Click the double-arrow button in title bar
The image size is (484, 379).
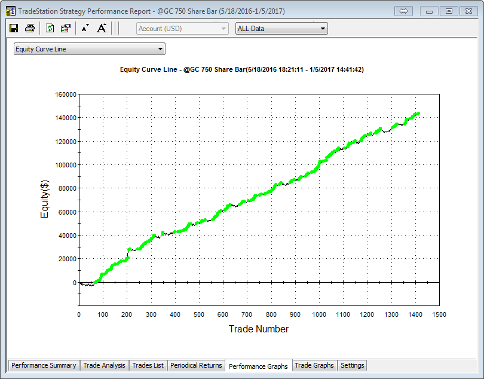click(403, 11)
